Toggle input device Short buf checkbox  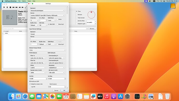click(x=57, y=44)
